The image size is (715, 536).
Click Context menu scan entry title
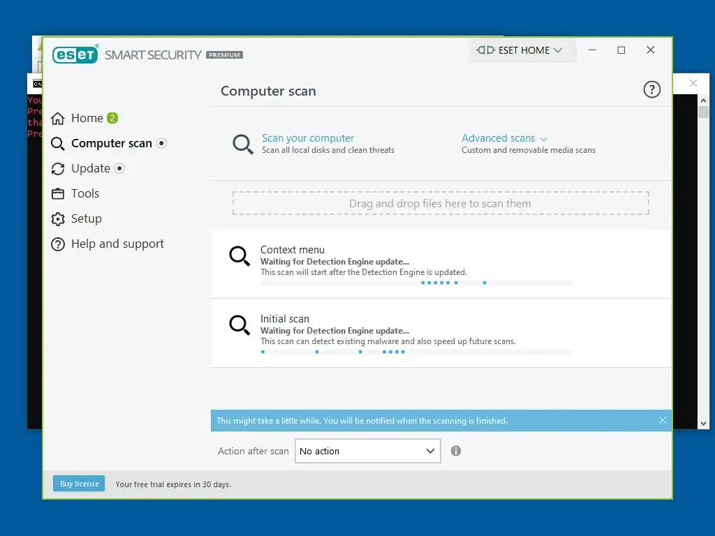click(293, 250)
